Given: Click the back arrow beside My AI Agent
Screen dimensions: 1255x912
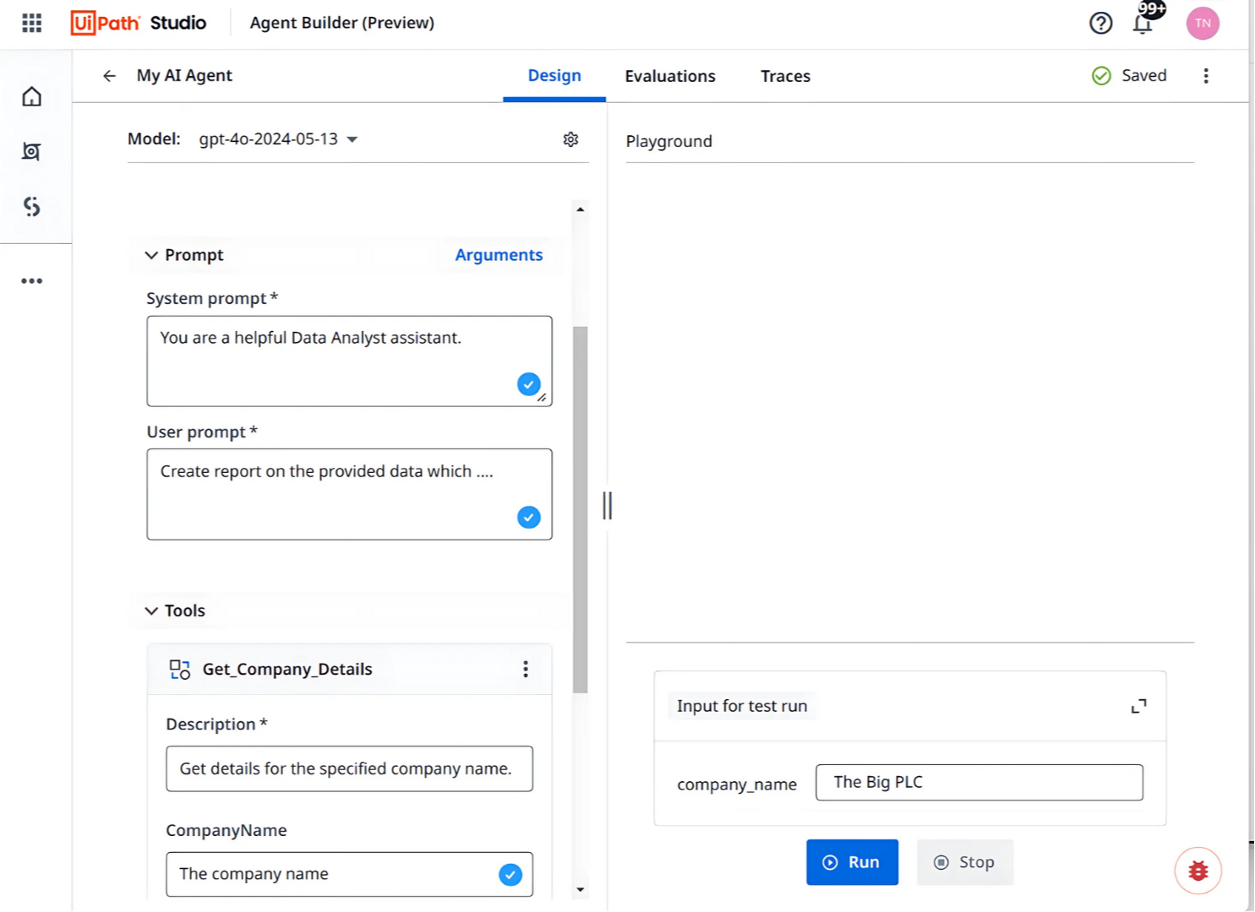Looking at the screenshot, I should (x=109, y=76).
